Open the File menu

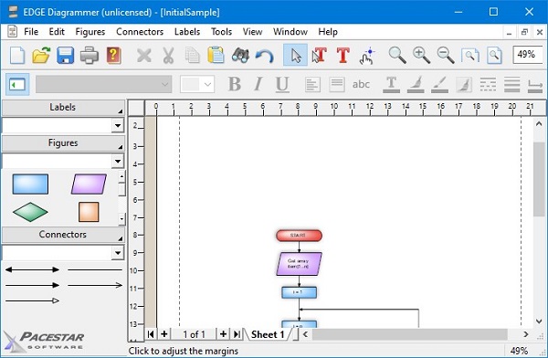point(31,32)
